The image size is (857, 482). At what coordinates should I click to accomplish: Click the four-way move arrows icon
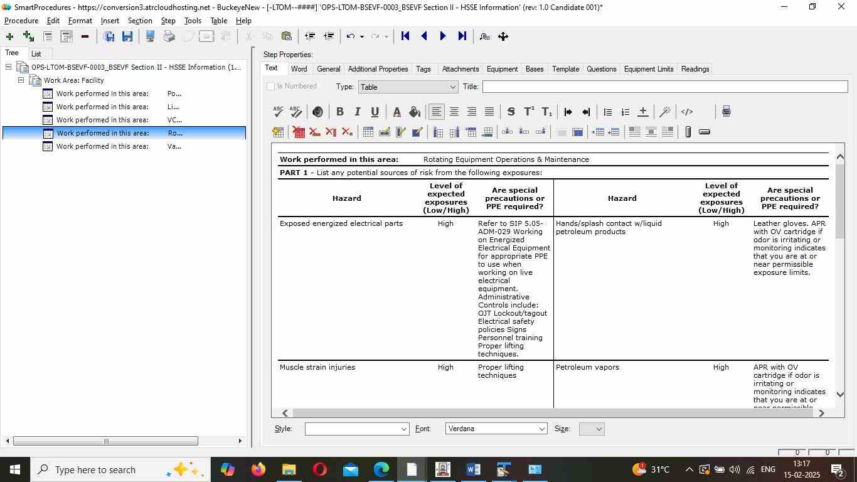503,36
